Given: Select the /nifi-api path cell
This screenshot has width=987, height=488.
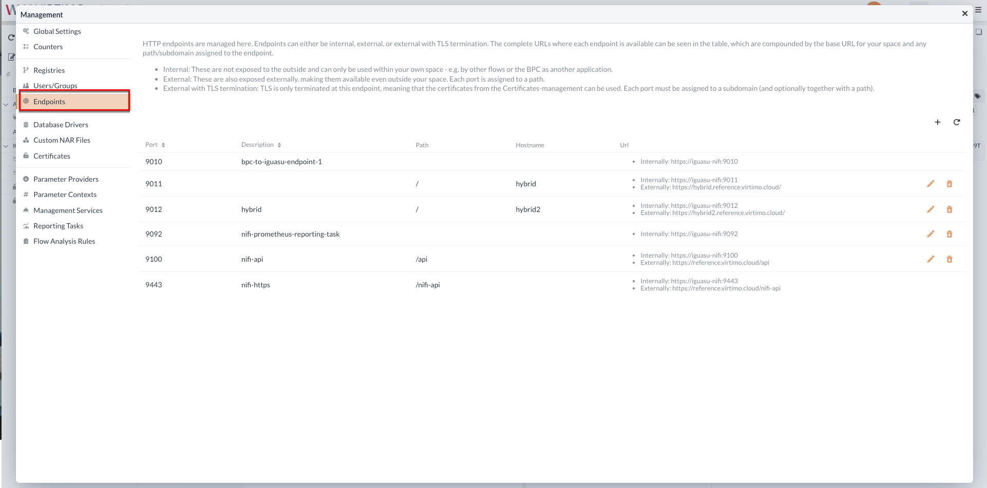Looking at the screenshot, I should (x=428, y=285).
